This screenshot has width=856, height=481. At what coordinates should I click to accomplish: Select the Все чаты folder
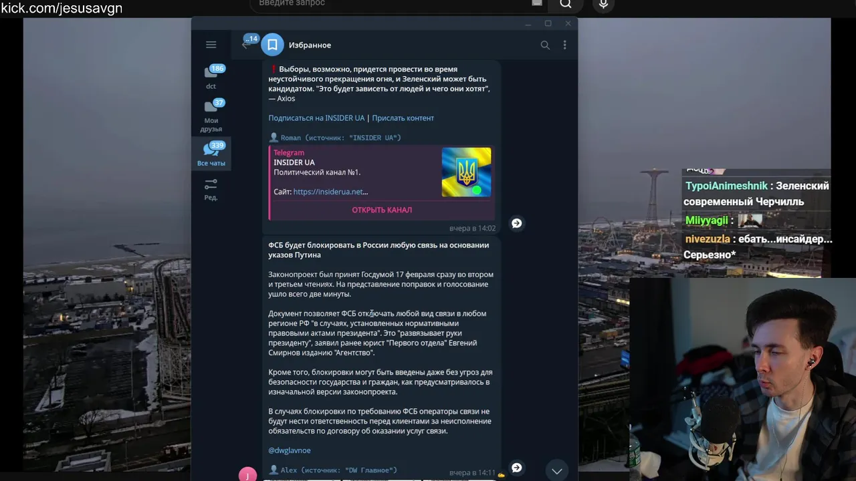coord(211,154)
